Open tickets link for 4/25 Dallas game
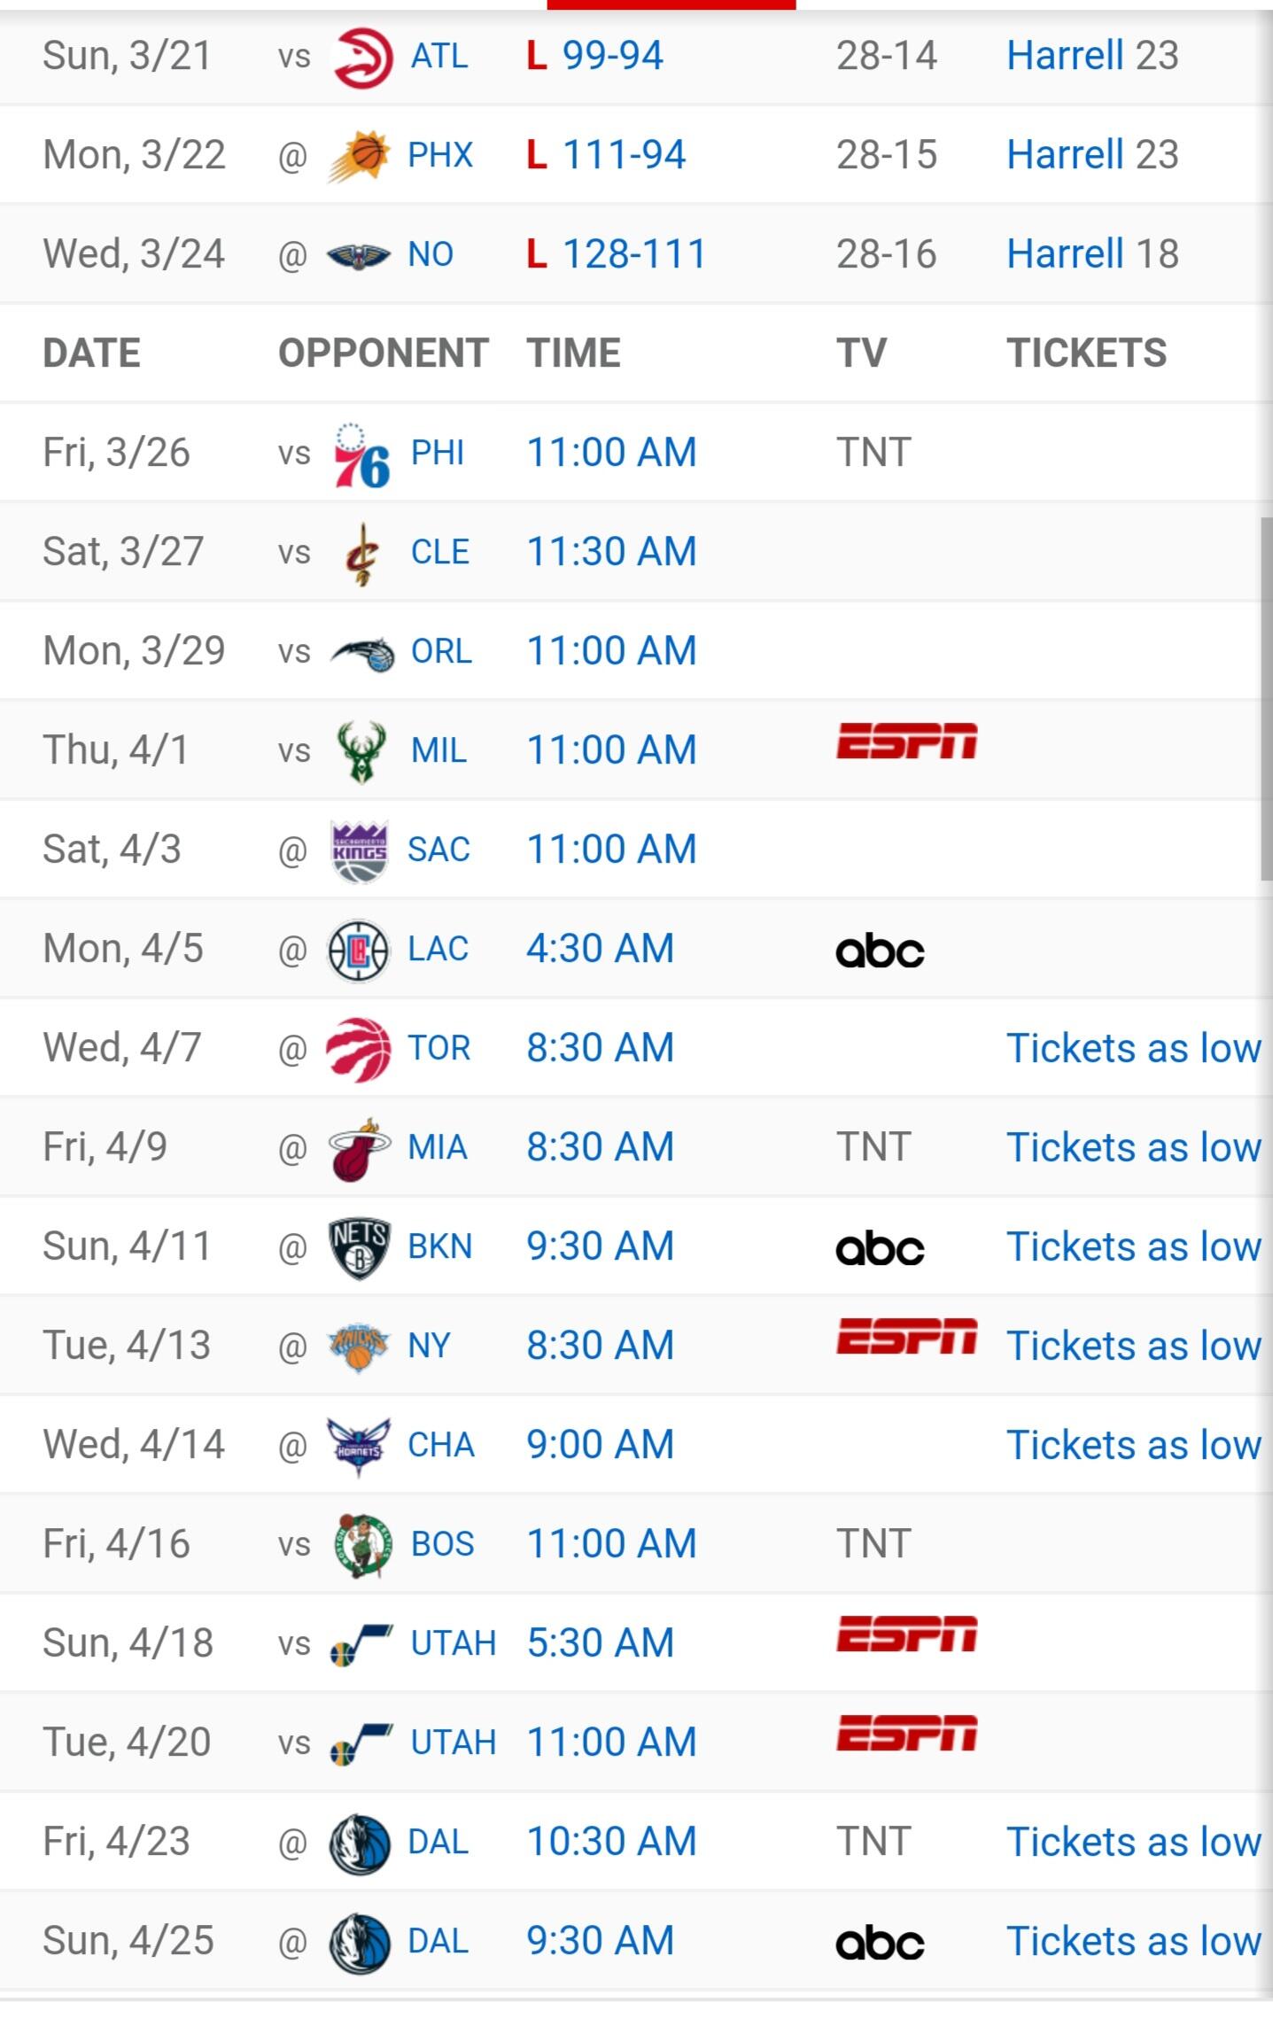This screenshot has width=1273, height=2018. tap(1133, 1941)
